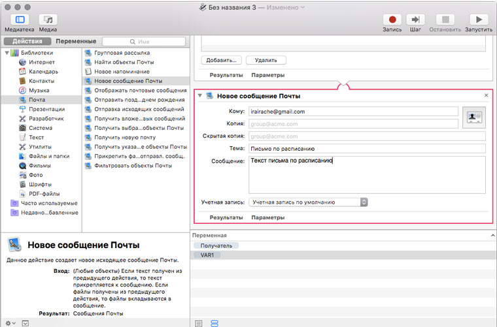Screen dimensions: 497x327
Task: Click the Кому recipient field
Action: pyautogui.click(x=353, y=112)
